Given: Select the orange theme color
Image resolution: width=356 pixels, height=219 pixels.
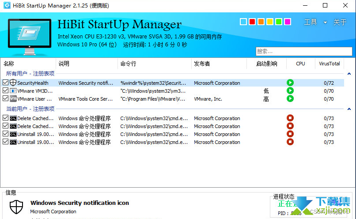Looking at the screenshot, I should coord(261,22).
